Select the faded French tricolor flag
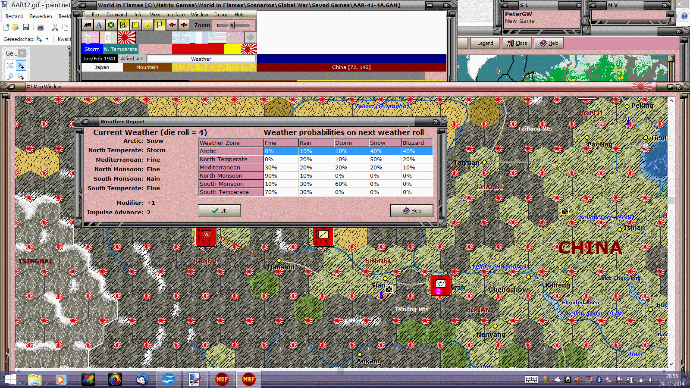 click(199, 38)
